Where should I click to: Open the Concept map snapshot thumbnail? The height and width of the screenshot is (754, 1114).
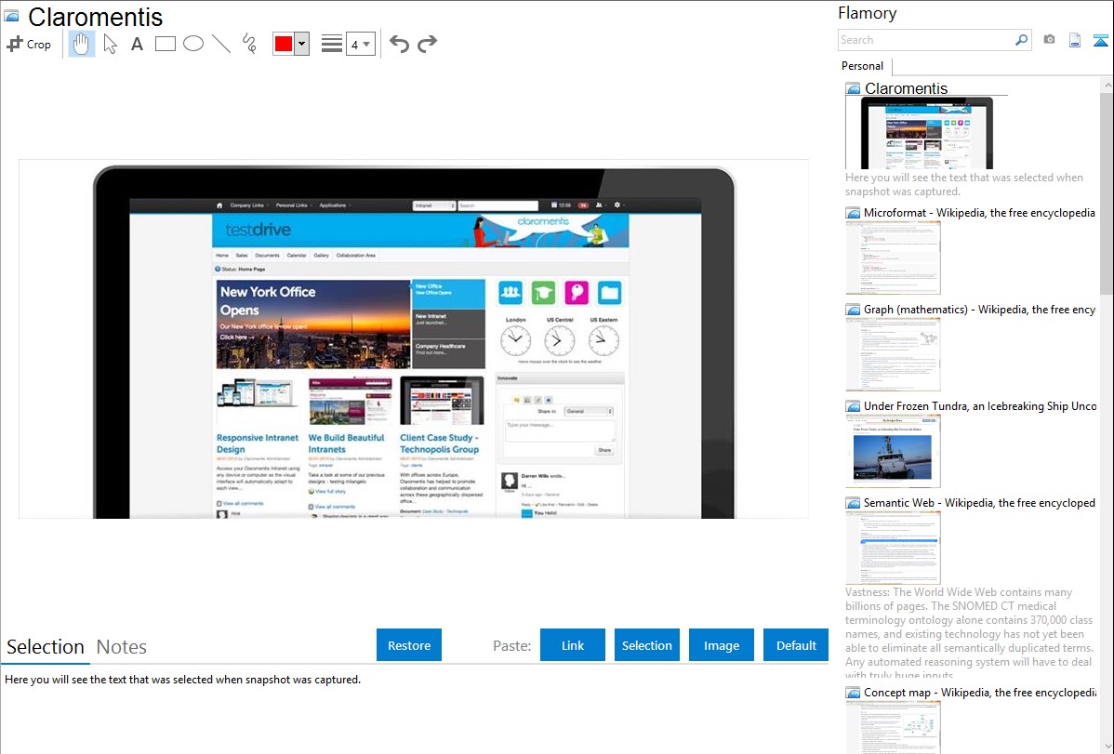tap(893, 728)
